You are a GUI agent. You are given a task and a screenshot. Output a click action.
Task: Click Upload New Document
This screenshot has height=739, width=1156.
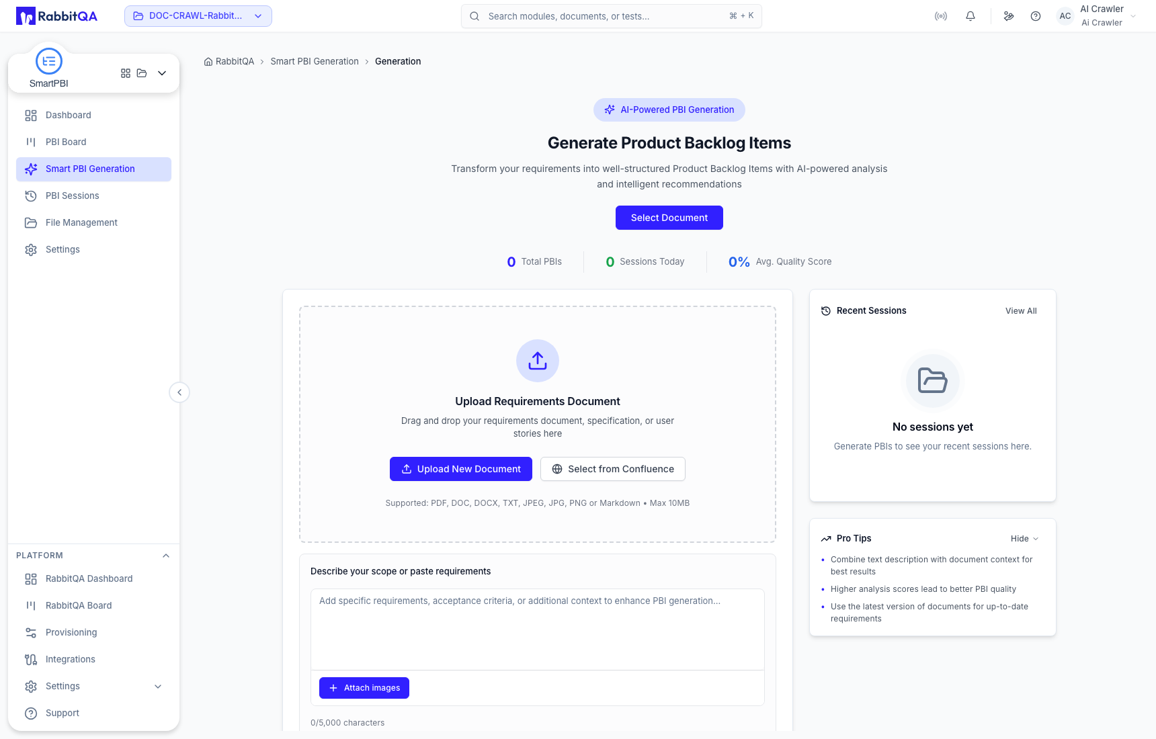click(x=461, y=469)
